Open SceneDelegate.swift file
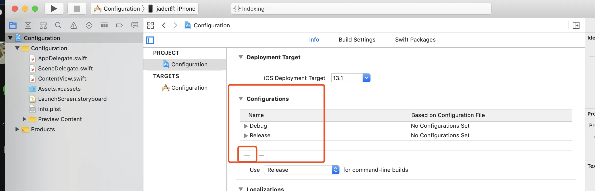The width and height of the screenshot is (595, 191). pyautogui.click(x=65, y=68)
